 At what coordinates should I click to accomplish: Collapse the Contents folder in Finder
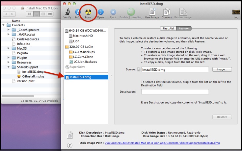(x=4, y=25)
